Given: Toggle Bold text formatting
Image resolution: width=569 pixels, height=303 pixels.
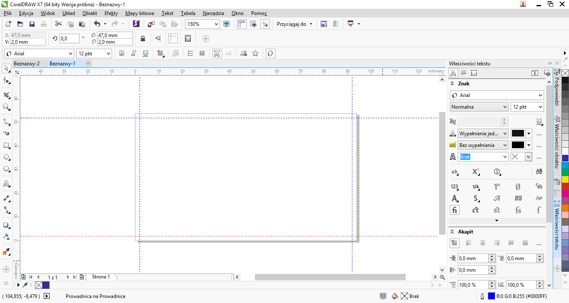Looking at the screenshot, I should tap(122, 53).
